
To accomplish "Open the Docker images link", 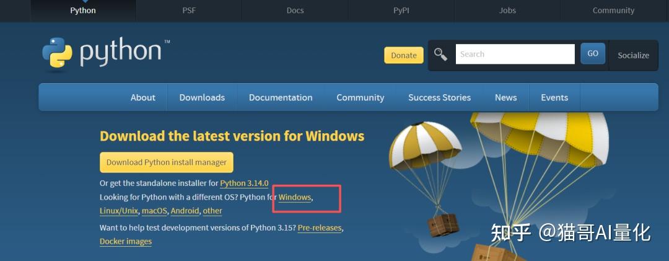I will 126,241.
